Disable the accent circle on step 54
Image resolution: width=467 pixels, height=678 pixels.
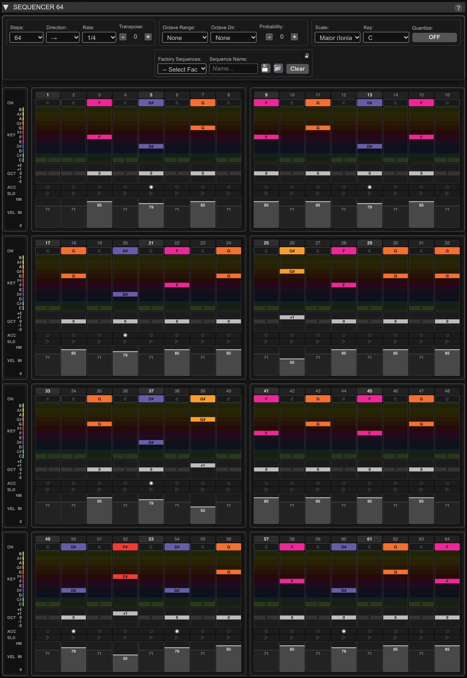click(x=177, y=631)
